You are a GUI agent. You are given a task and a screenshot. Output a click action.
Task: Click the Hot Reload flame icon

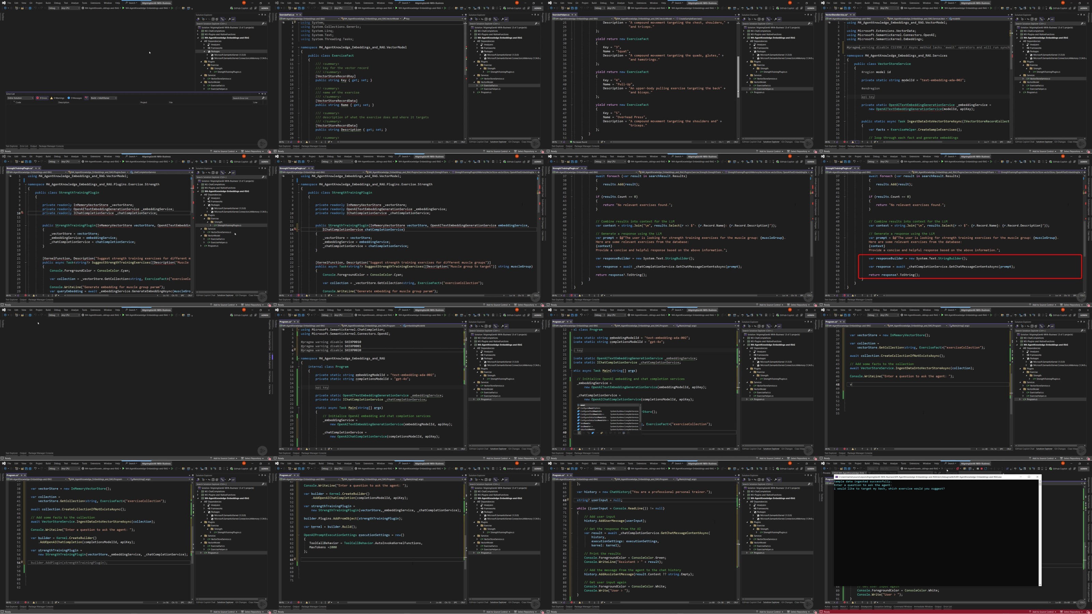point(958,469)
